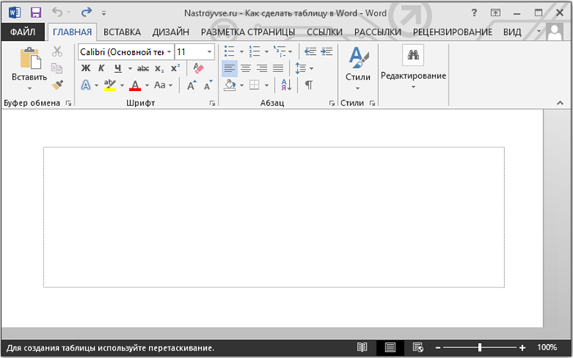This screenshot has width=573, height=358.
Task: Apply yellow text highlight color
Action: coord(110,85)
